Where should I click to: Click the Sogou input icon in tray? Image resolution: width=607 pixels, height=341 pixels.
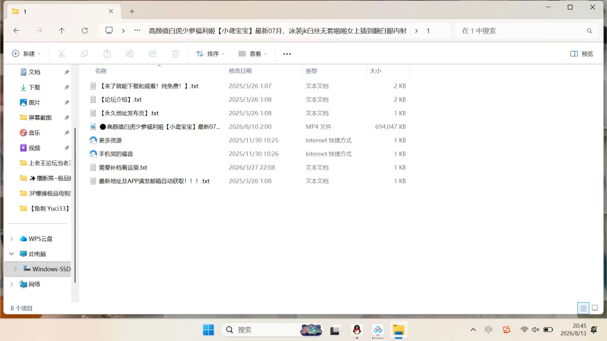point(506,329)
